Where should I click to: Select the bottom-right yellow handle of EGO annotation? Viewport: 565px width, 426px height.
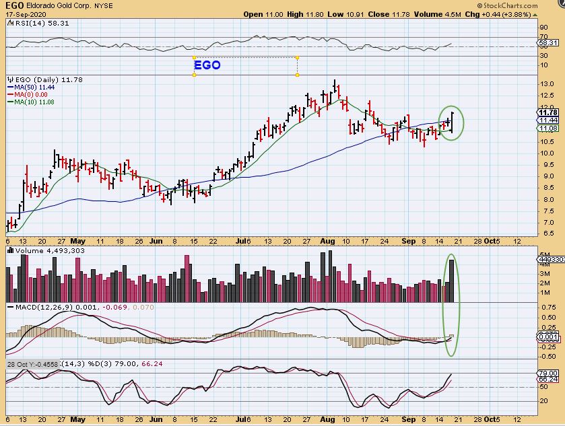[x=297, y=75]
